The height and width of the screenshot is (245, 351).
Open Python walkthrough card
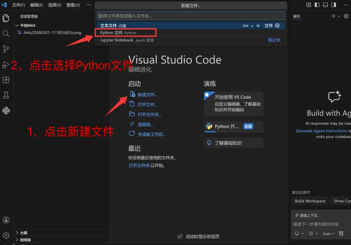[x=233, y=126]
